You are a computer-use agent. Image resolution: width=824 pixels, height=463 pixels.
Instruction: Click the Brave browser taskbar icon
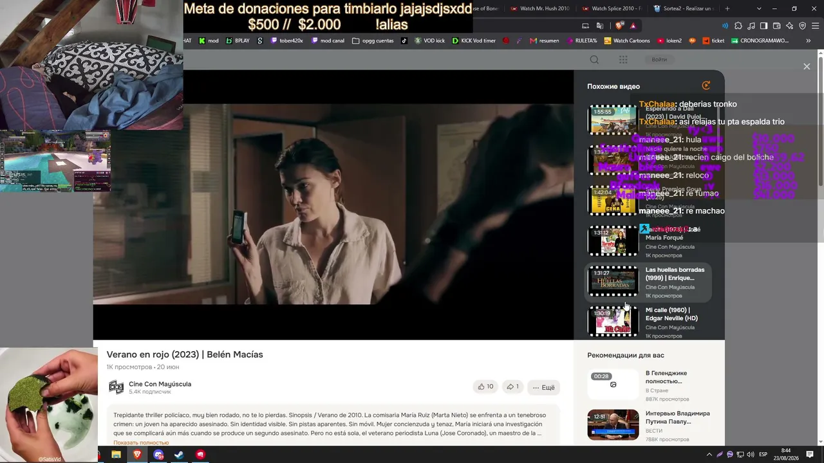[x=137, y=455]
